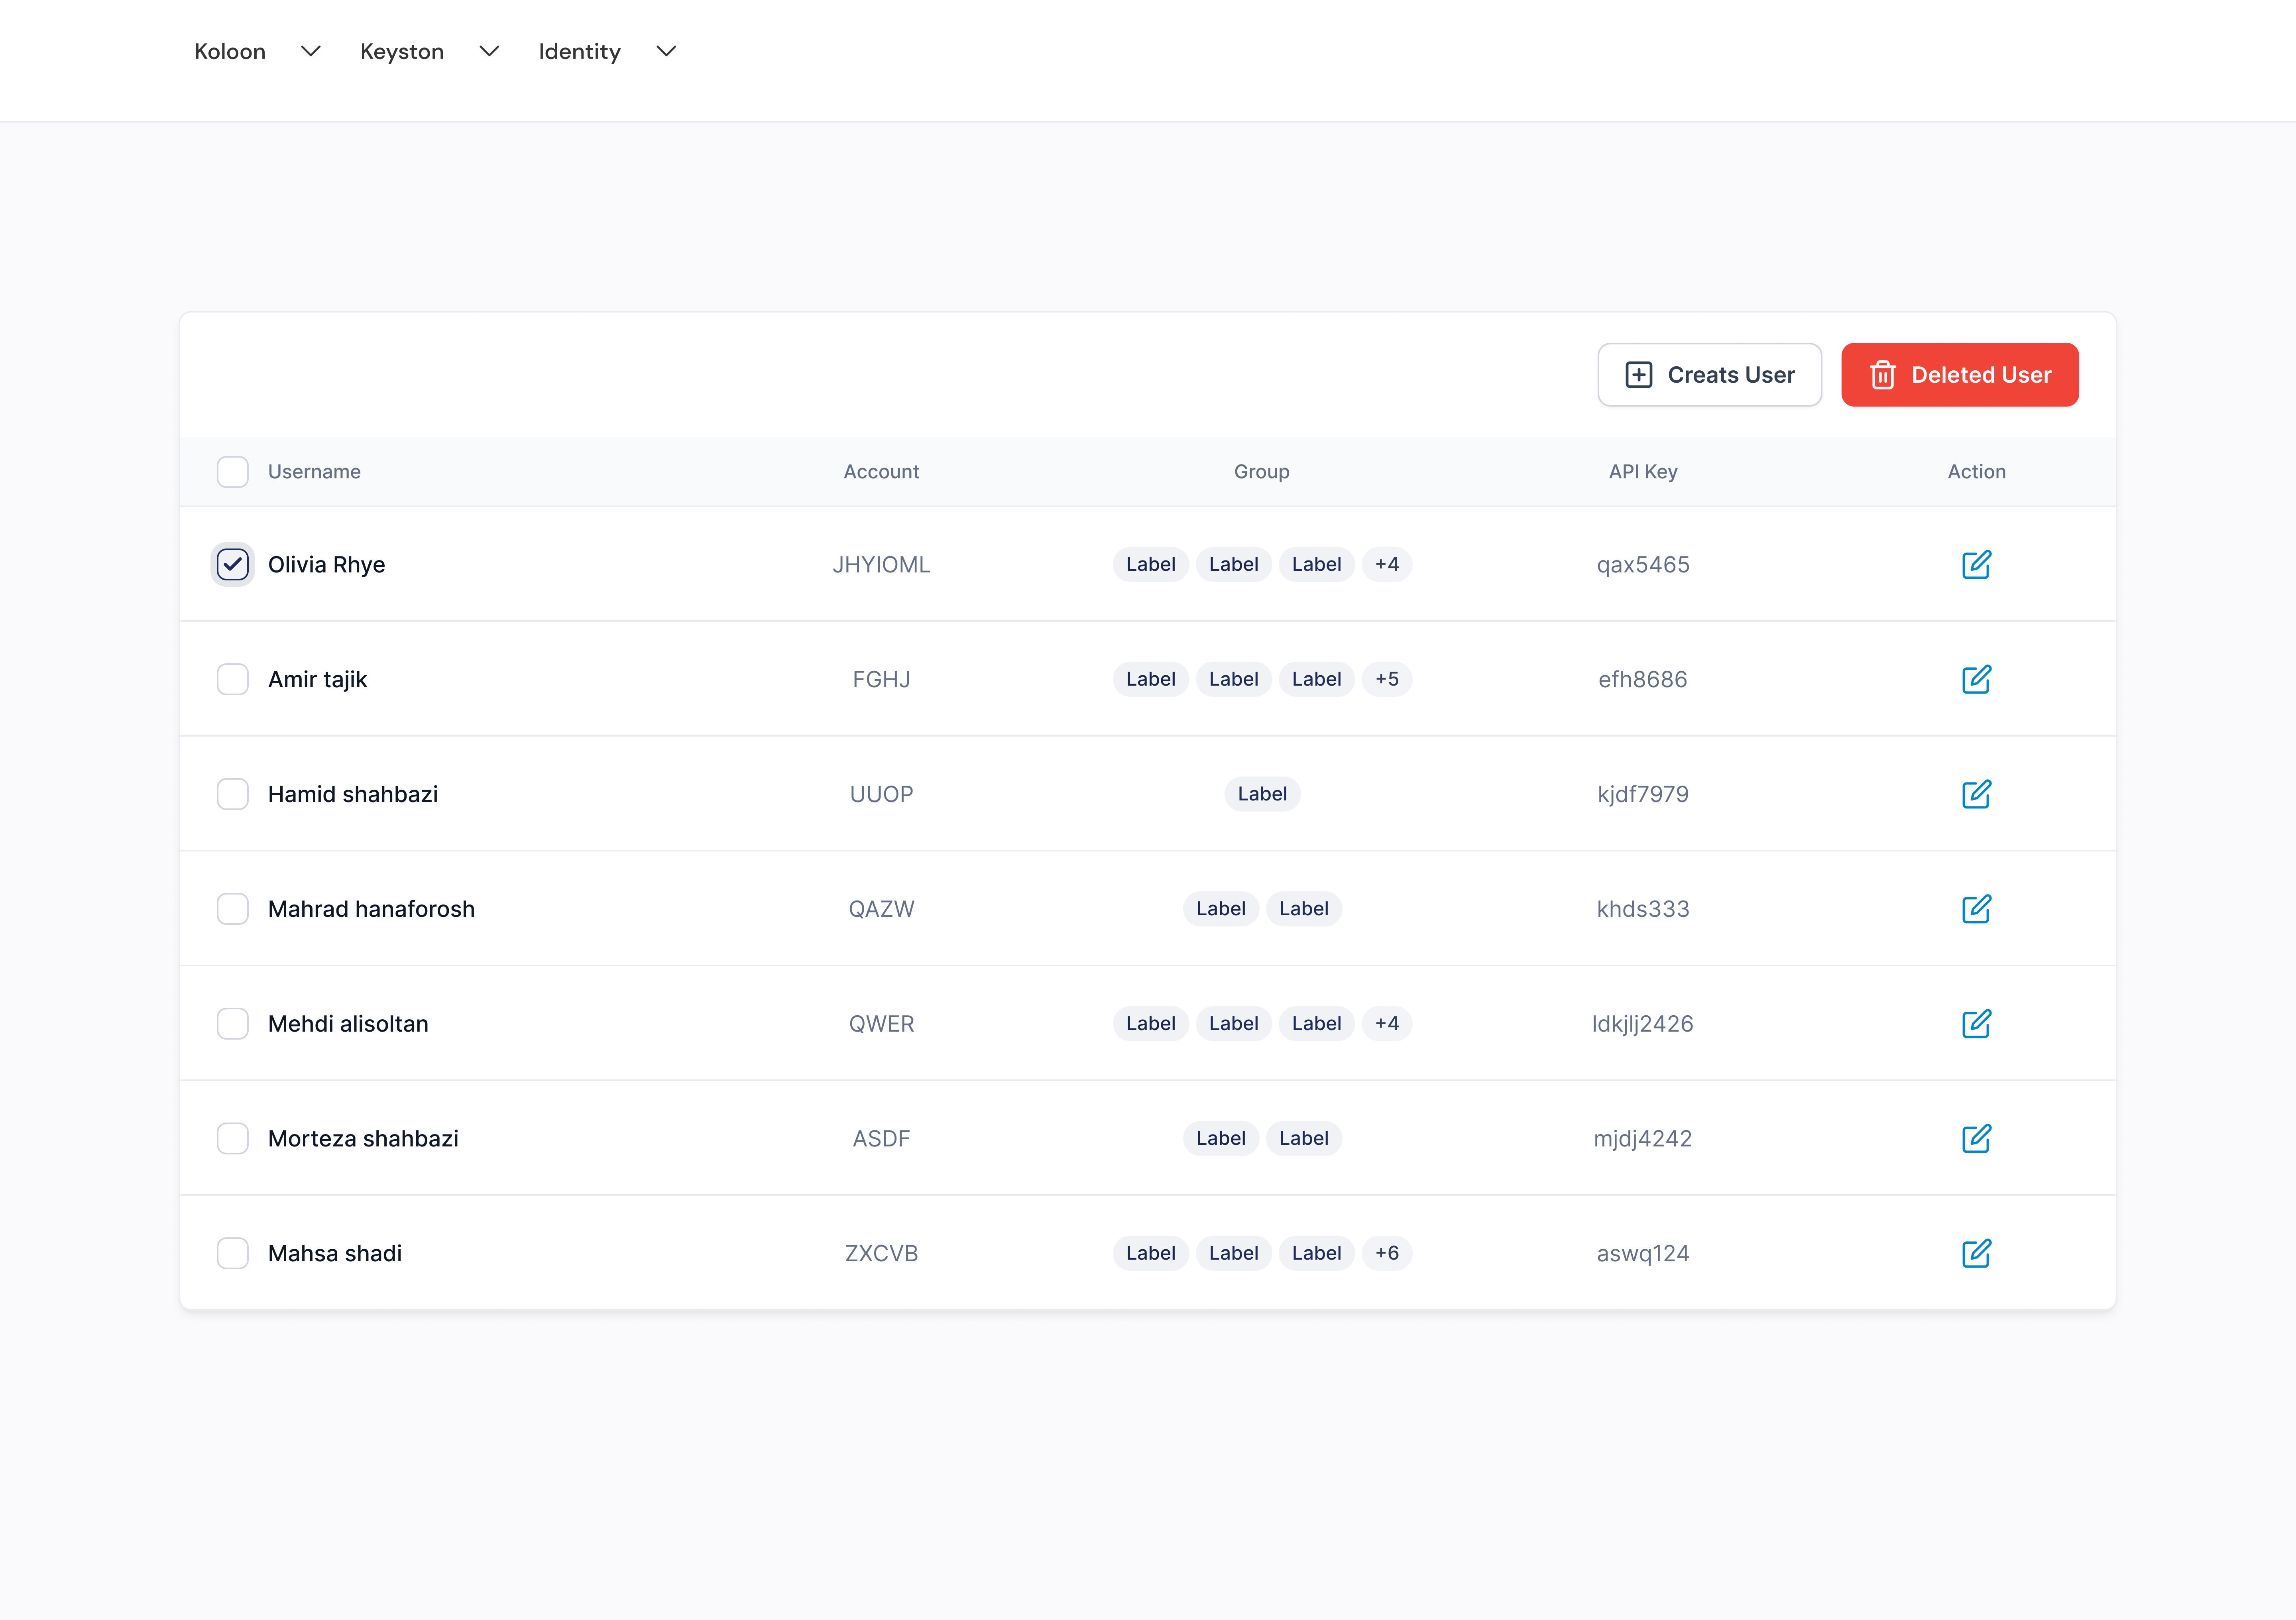Click the +4 group badge for Olivia Rhye
The width and height of the screenshot is (2296, 1620).
click(1386, 564)
